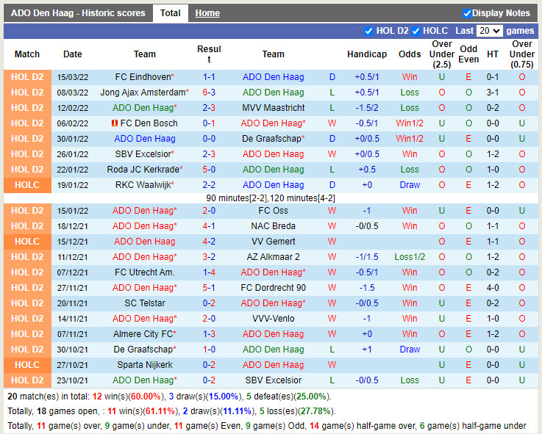Open the Jong Ajax Amsterdam team page
The width and height of the screenshot is (542, 434).
pyautogui.click(x=143, y=93)
